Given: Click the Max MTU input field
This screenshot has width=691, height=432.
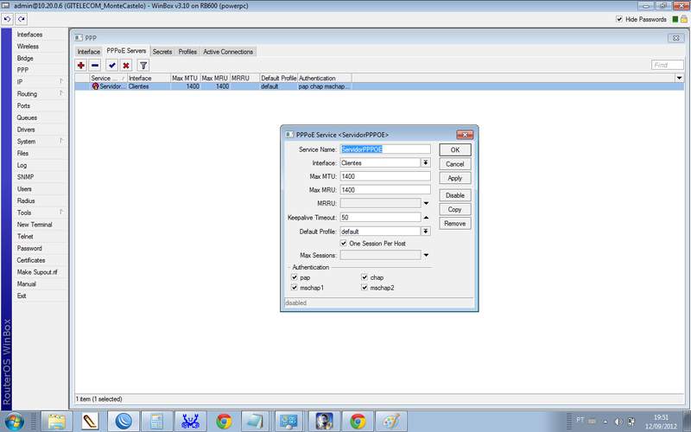Looking at the screenshot, I should (x=385, y=176).
